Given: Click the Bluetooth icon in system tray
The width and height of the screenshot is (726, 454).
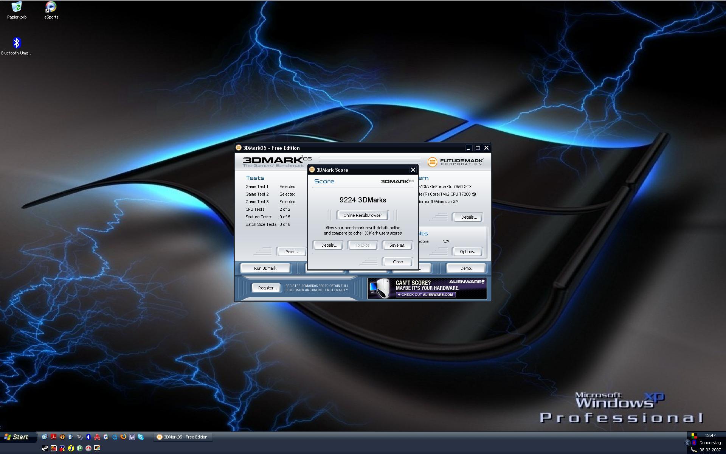Looking at the screenshot, I should (x=694, y=442).
